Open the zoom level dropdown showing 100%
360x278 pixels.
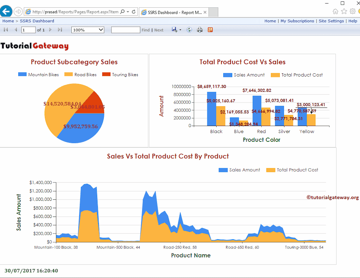pos(87,30)
